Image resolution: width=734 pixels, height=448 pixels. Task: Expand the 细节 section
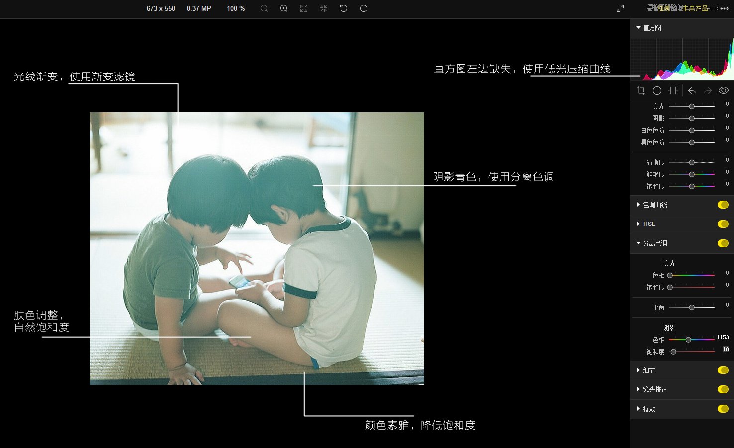(639, 370)
